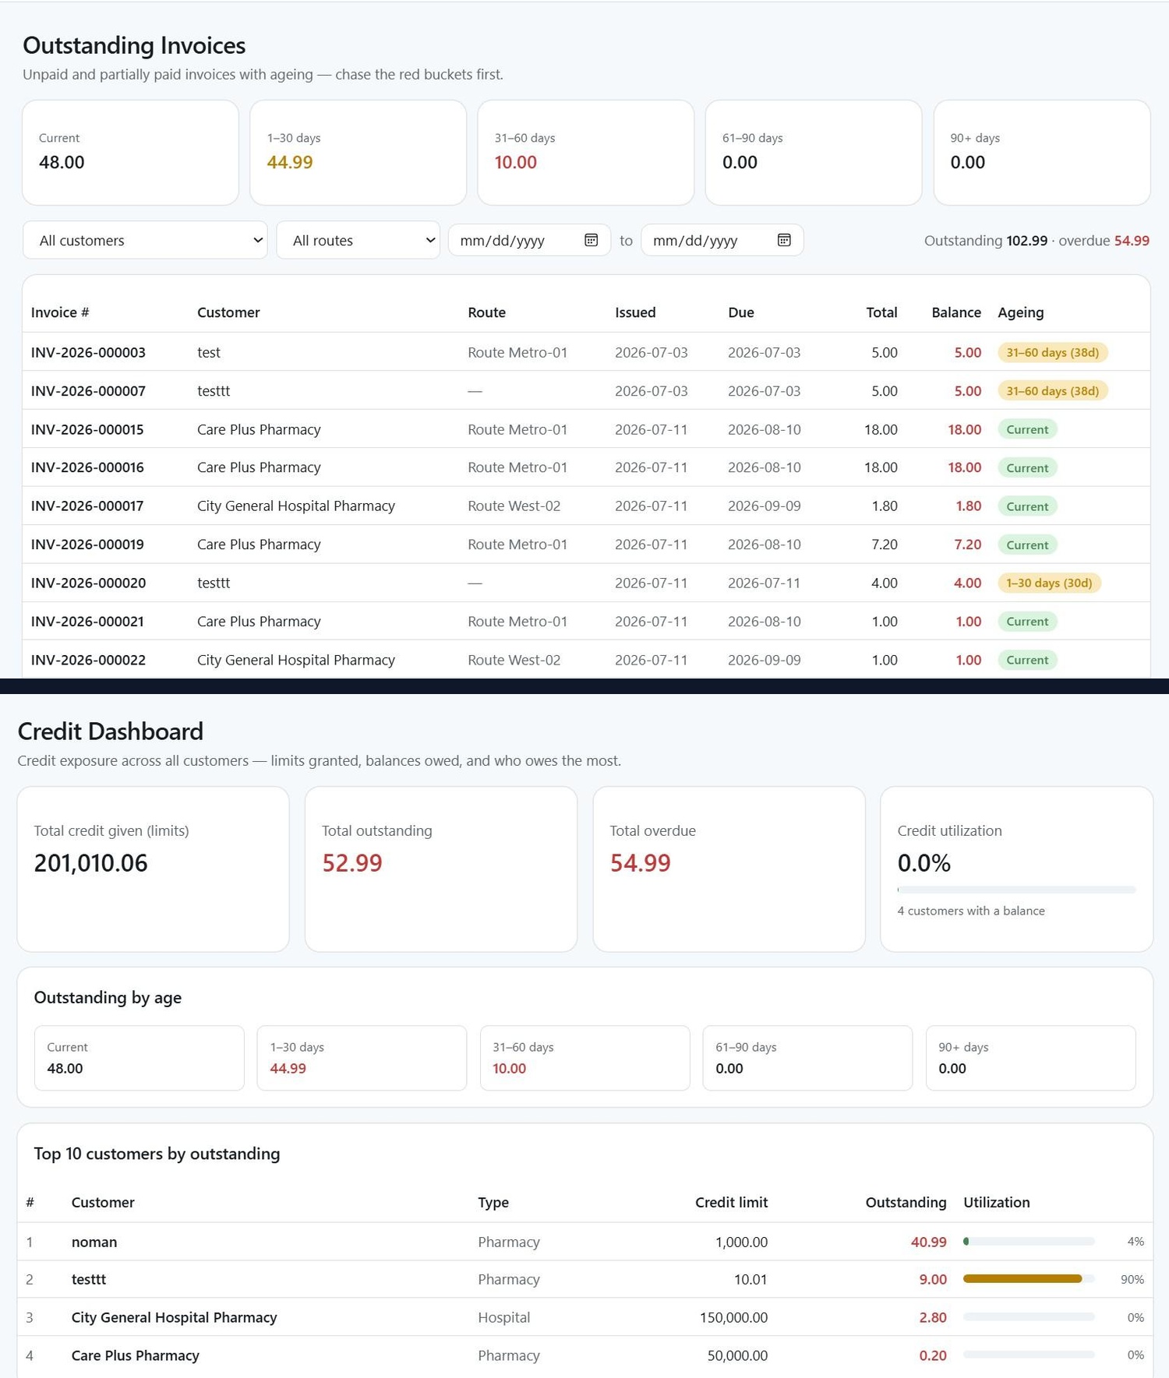Open invoice INV-2026-000003
Viewport: 1169px width, 1378px height.
pos(88,352)
